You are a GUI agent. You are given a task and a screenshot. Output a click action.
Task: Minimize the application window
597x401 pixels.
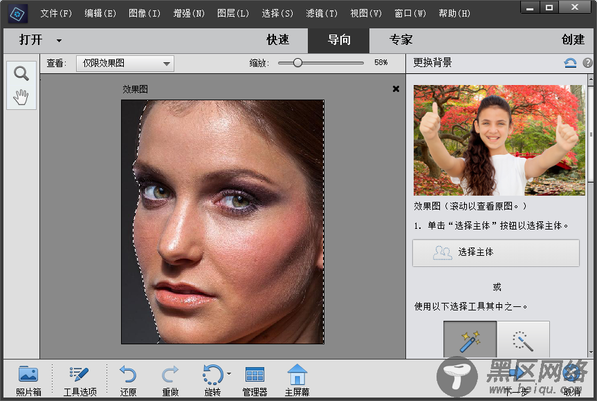530,8
